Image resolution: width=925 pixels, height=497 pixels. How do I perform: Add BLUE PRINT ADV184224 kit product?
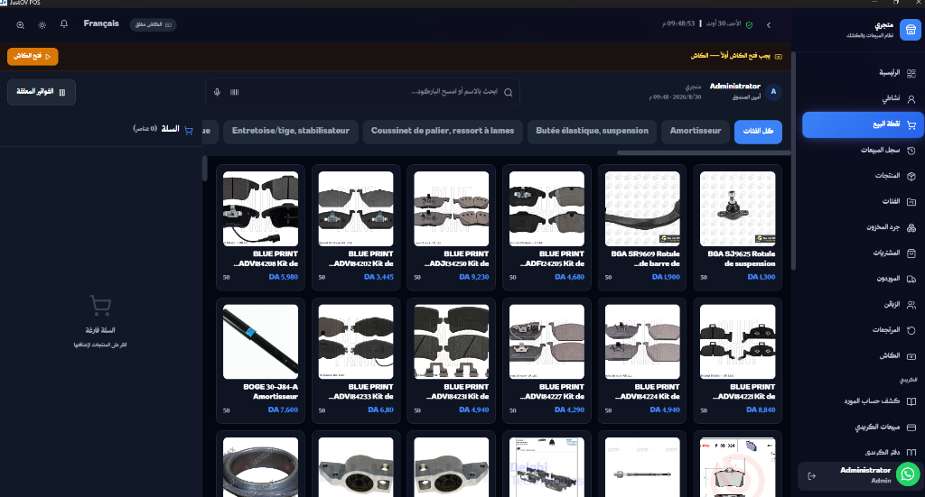point(642,361)
